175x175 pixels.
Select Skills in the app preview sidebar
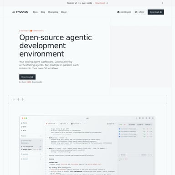pyautogui.click(x=24, y=127)
